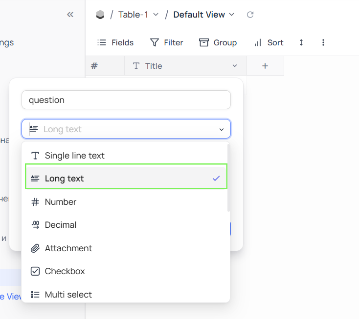Open the Title column dropdown arrow

(x=235, y=66)
